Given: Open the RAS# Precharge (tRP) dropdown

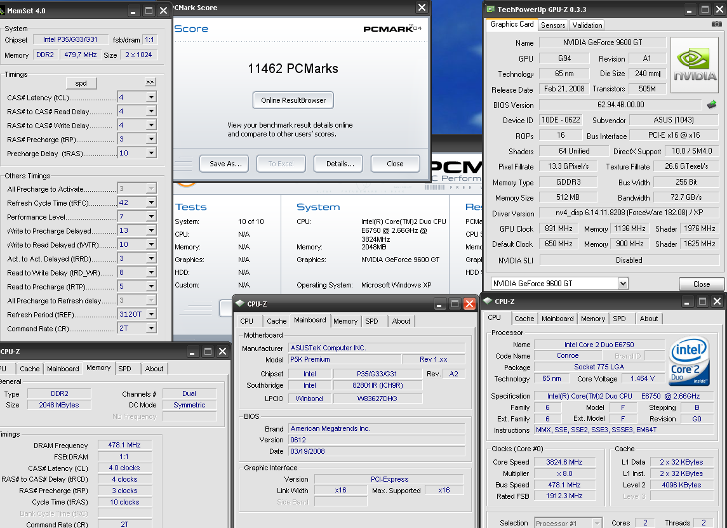Looking at the screenshot, I should coord(151,139).
